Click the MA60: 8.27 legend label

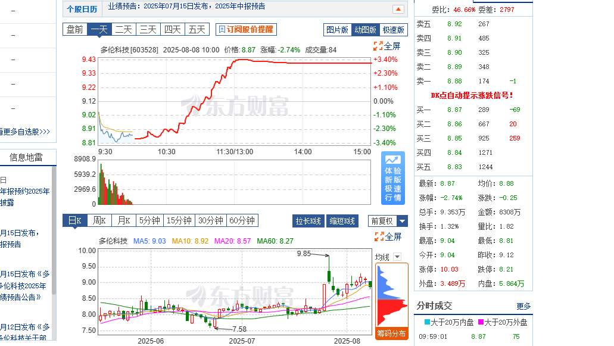tap(275, 241)
